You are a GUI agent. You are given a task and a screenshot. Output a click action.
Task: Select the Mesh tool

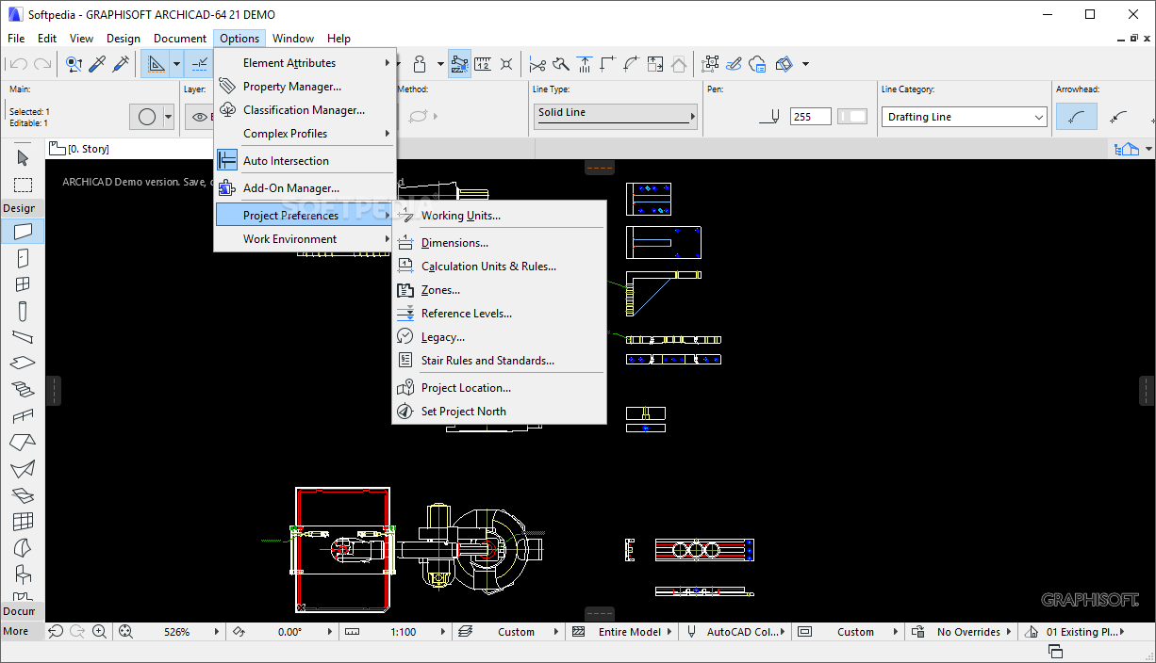click(x=23, y=494)
